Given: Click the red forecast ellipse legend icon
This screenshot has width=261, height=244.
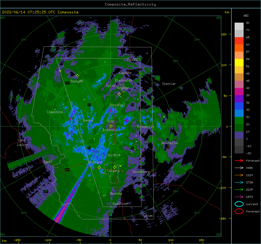Looking at the screenshot, I should 239,211.
